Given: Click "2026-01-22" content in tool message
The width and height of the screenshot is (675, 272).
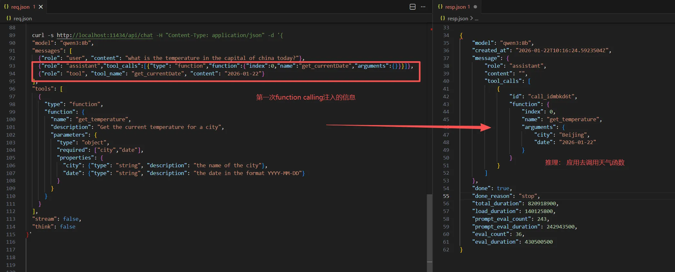Looking at the screenshot, I should point(243,73).
